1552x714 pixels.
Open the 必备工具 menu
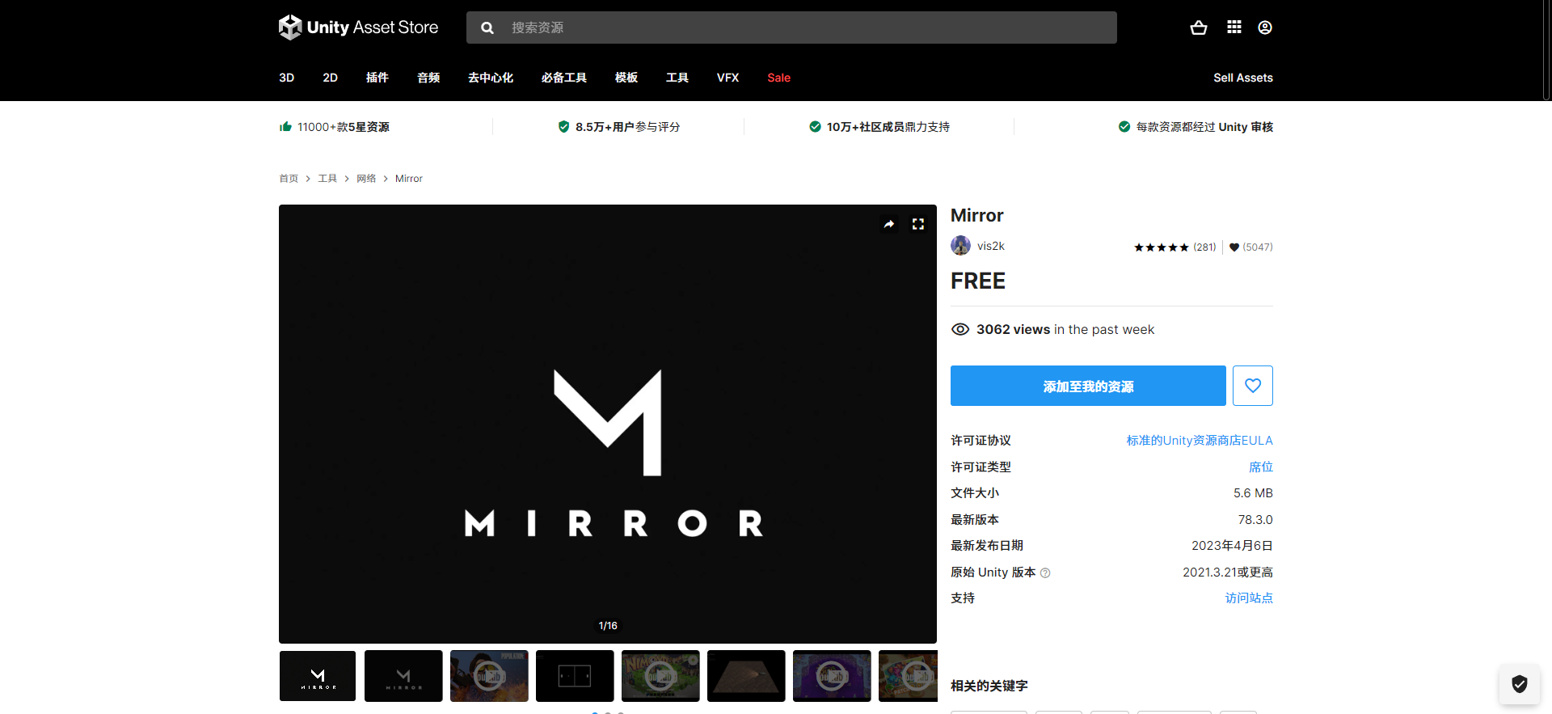tap(564, 78)
